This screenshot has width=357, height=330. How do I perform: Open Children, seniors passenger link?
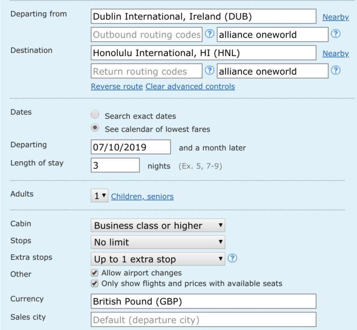click(x=142, y=197)
